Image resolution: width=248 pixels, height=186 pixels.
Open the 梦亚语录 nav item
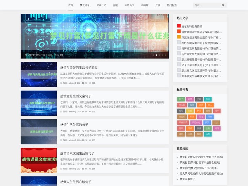(85, 5)
